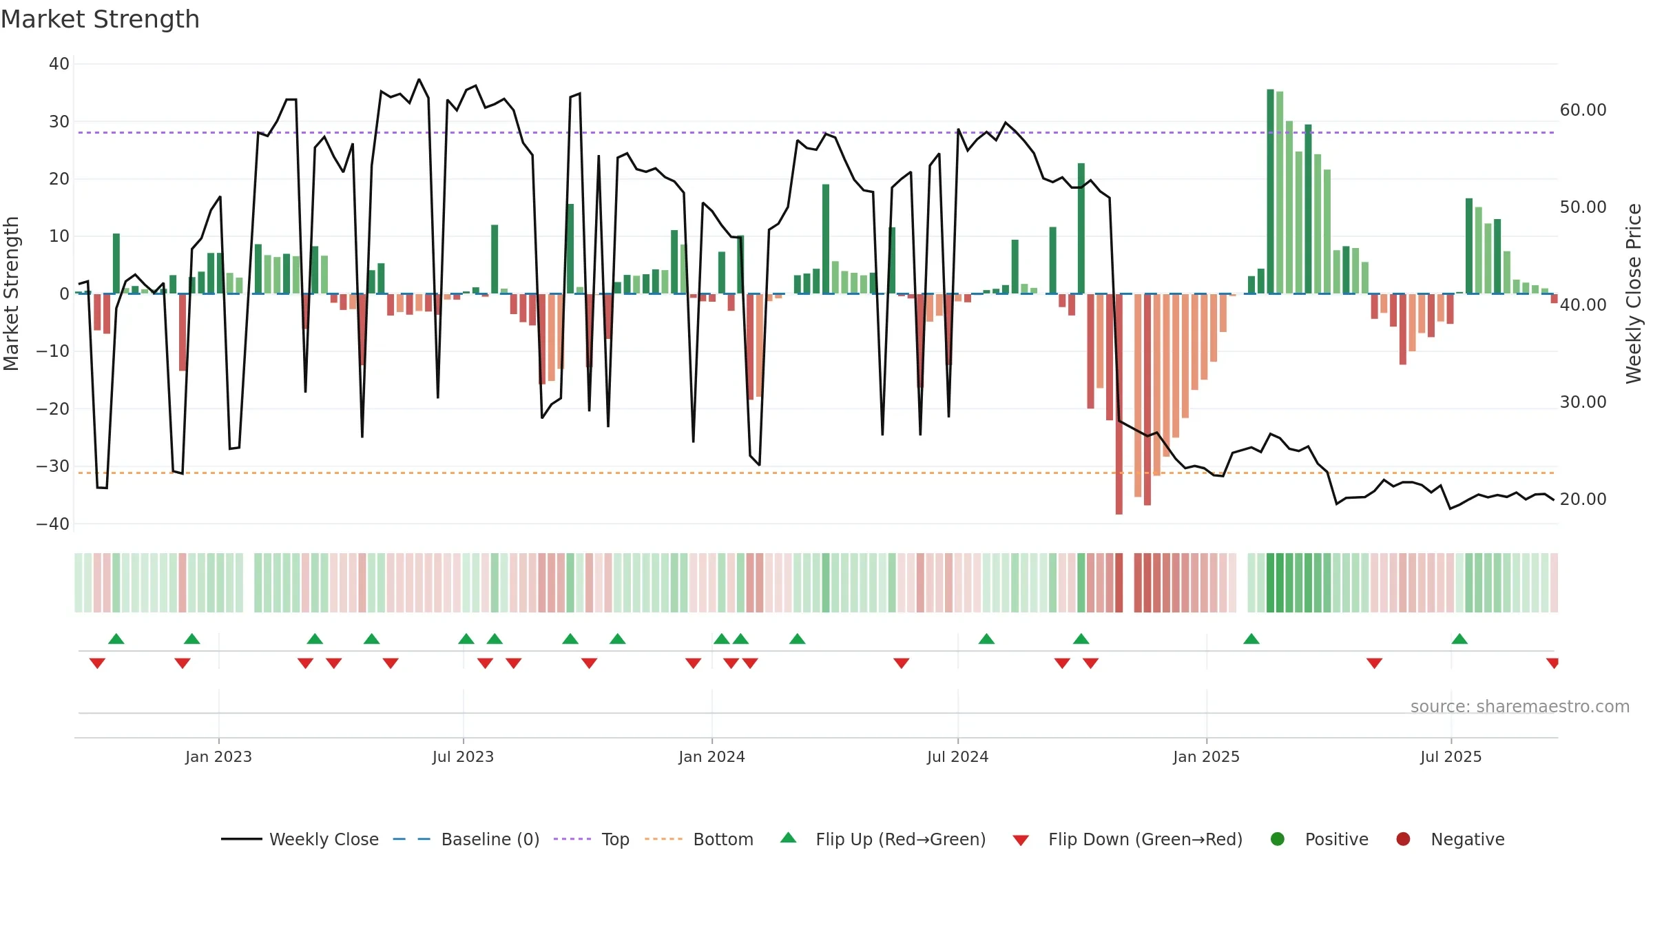
Task: Toggle the Bottom legend entry
Action: pyautogui.click(x=699, y=839)
